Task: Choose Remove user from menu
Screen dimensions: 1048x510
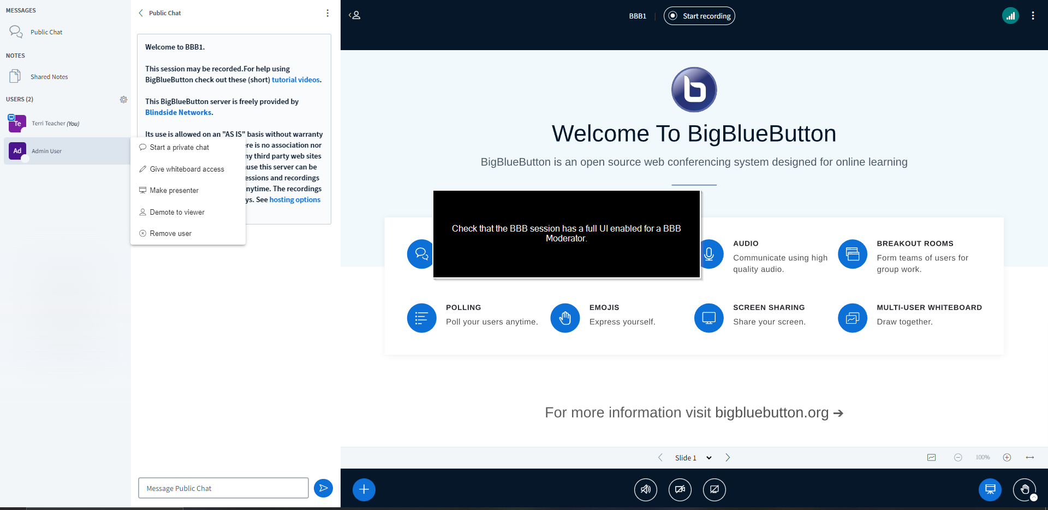Action: 188,233
